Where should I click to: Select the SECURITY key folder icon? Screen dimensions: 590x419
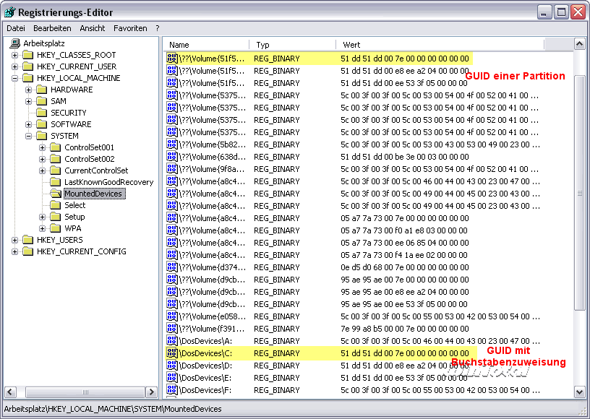[x=42, y=113]
